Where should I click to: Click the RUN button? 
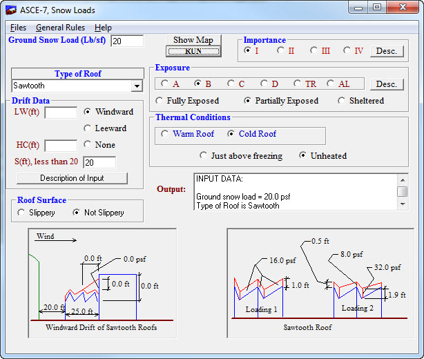click(x=193, y=51)
